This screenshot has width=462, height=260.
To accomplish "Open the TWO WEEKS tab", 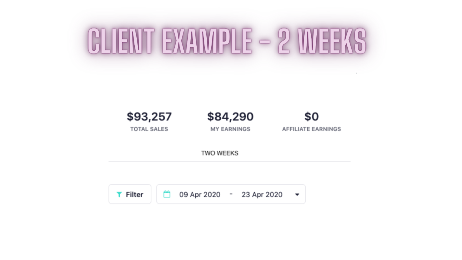I will tap(220, 153).
